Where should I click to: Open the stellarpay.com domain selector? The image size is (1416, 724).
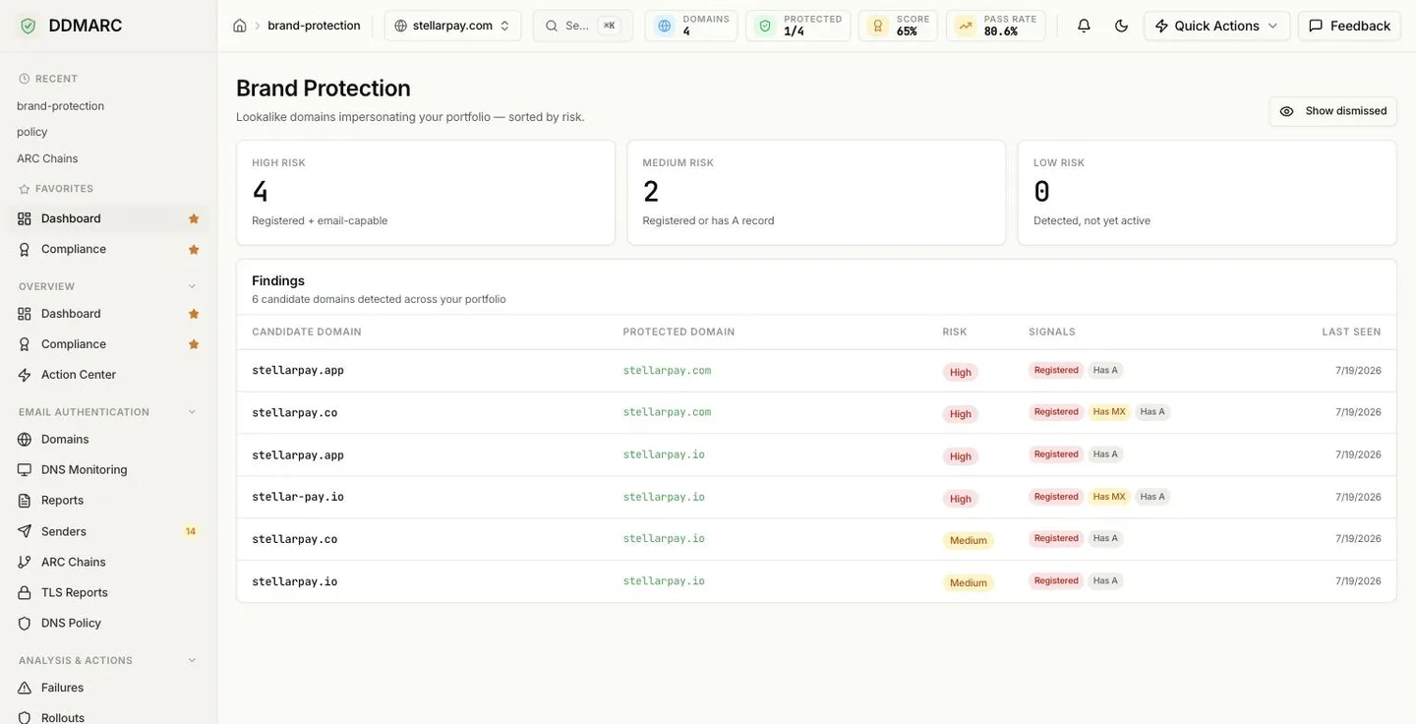pos(452,26)
